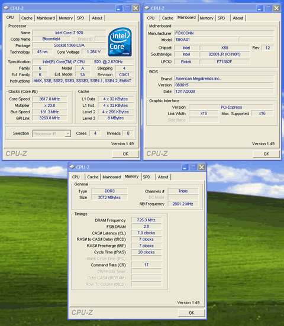
Task: Click the memory Type value DDR3
Action: point(109,191)
